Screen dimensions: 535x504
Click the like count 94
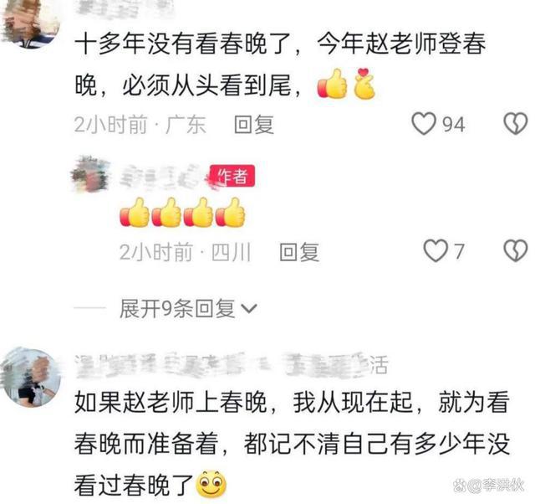tap(453, 125)
